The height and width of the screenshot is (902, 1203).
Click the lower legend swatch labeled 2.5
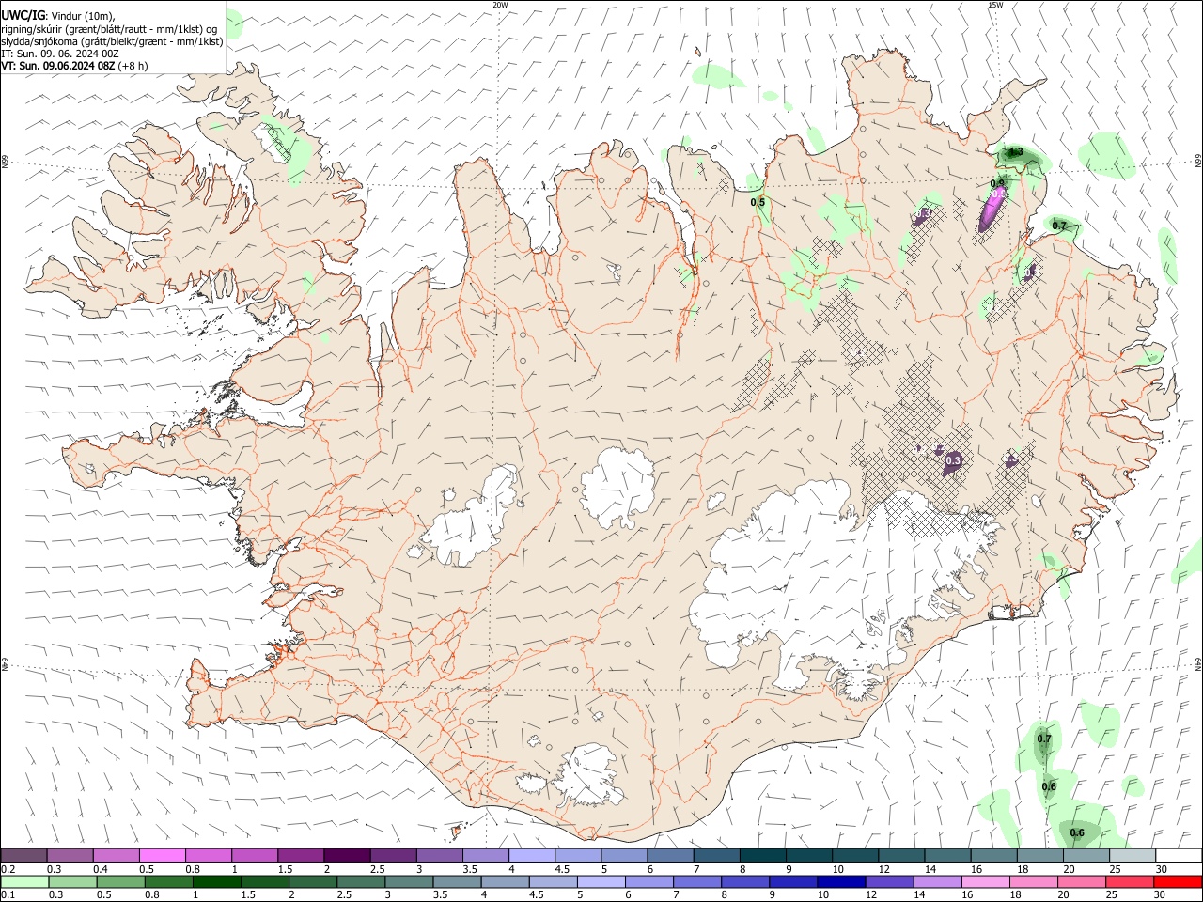click(x=361, y=881)
